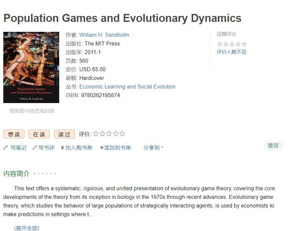Click 更新图书信息或封面 link

click(32, 111)
